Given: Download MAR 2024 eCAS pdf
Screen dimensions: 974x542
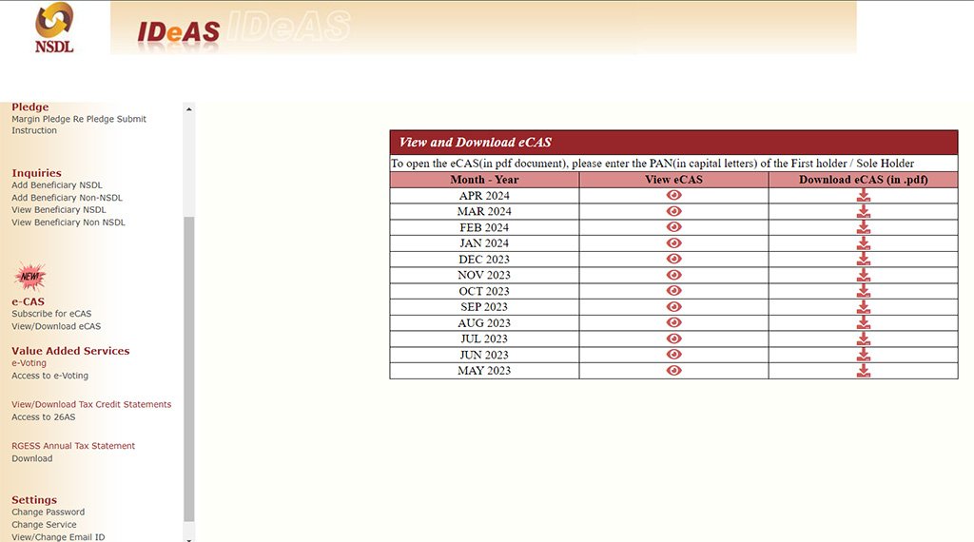Looking at the screenshot, I should point(864,211).
